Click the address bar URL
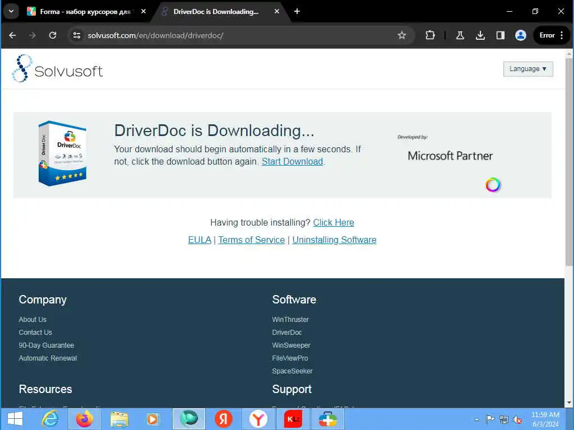 coord(156,35)
